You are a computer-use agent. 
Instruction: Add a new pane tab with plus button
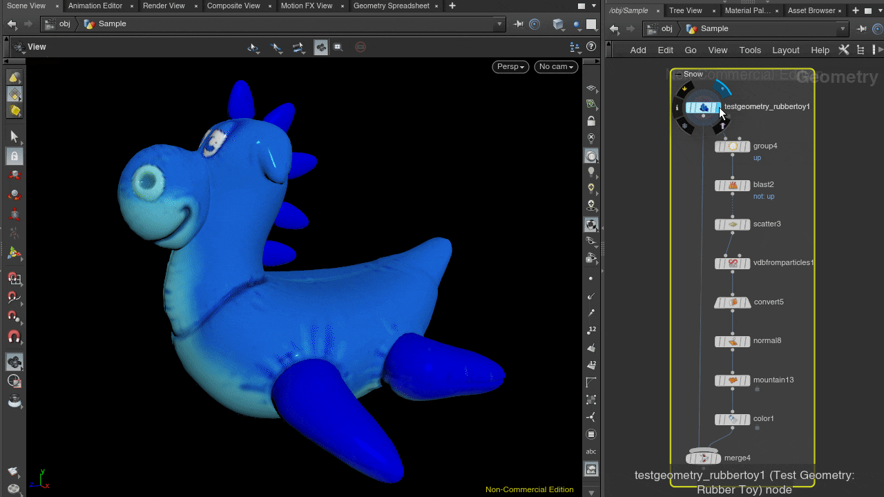click(x=452, y=6)
